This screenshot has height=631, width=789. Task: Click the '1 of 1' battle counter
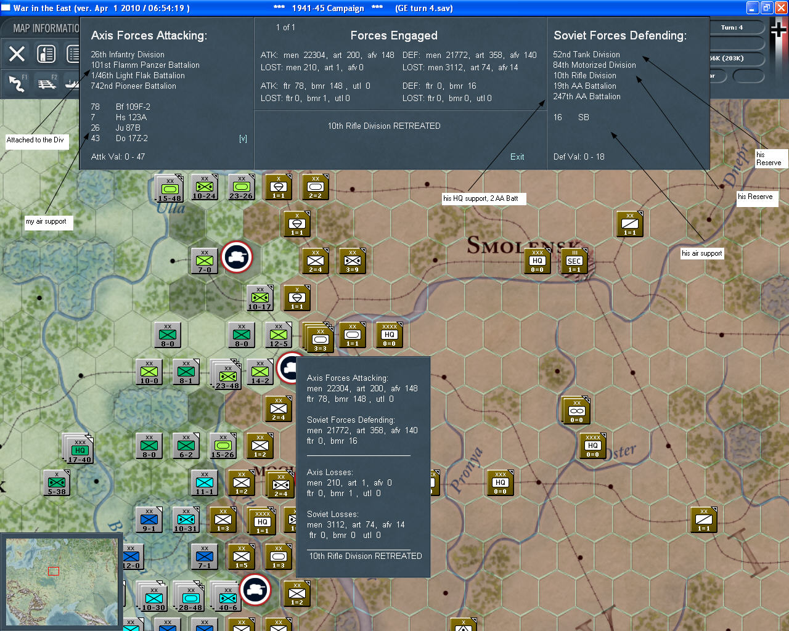pos(285,27)
